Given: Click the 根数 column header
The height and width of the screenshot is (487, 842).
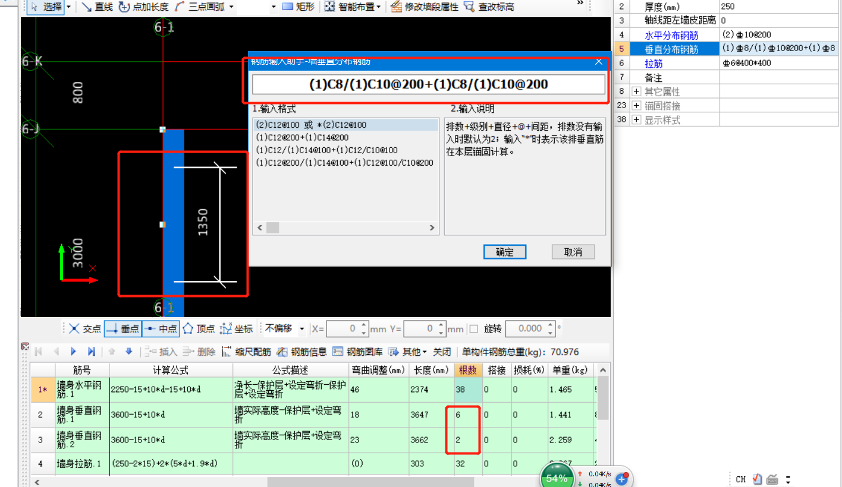Looking at the screenshot, I should (x=468, y=370).
